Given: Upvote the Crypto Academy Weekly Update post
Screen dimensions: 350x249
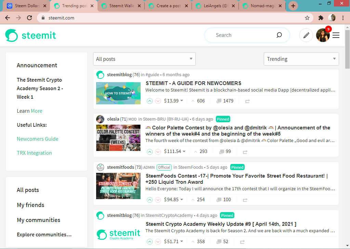Looking at the screenshot, I should pos(150,241).
